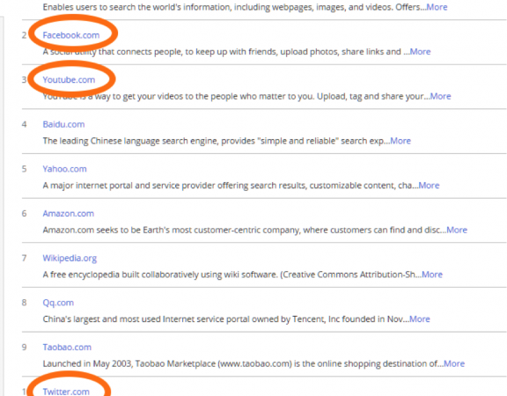The image size is (507, 396).
Task: Open the Amazon.com link
Action: tap(69, 214)
